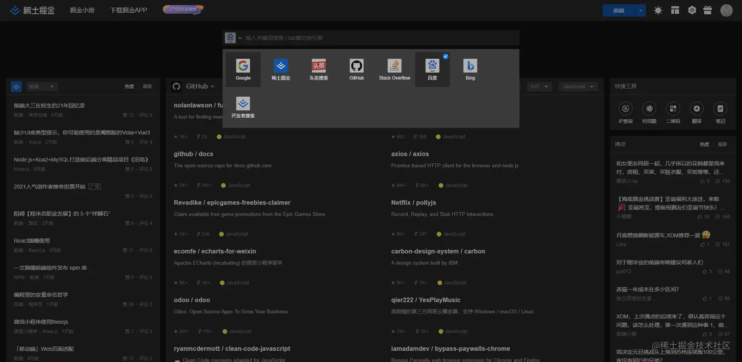
Task: Click the 百度 search engine tile
Action: (432, 70)
